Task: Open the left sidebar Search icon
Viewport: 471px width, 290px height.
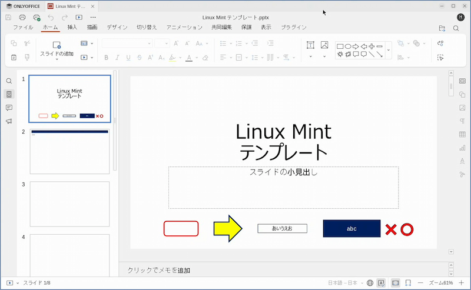Action: tap(9, 81)
